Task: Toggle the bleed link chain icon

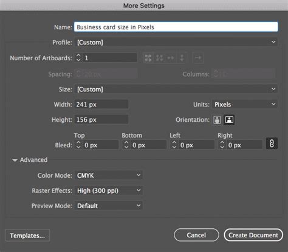Action: (x=272, y=144)
